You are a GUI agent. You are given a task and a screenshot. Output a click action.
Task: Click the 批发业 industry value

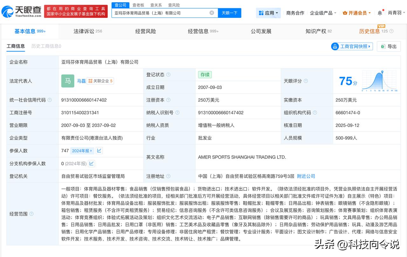tap(205, 138)
